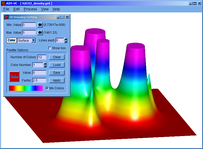Image resolution: width=203 pixels, height=149 pixels.
Task: Close the 3D Drawing Setting dialog
Action: tap(67, 17)
